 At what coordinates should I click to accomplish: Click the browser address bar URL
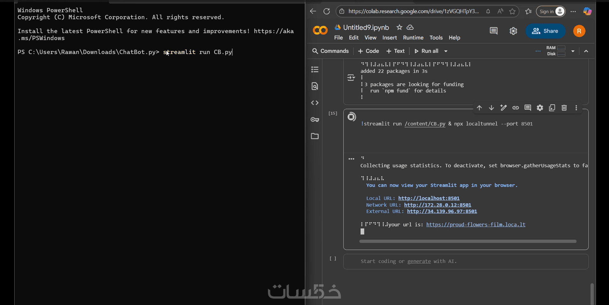(x=414, y=11)
